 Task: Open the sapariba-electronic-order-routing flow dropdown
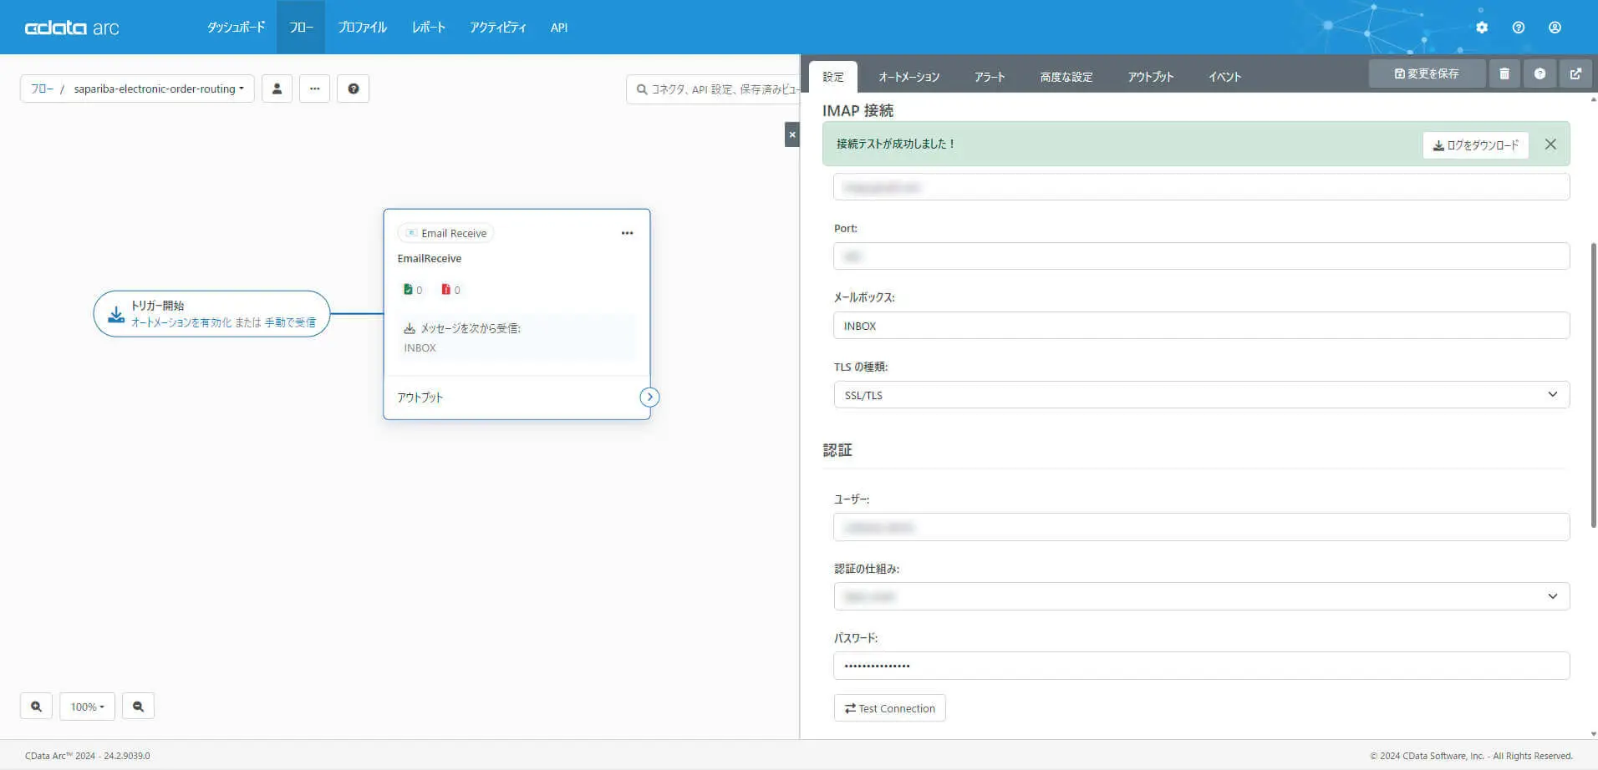tap(159, 89)
